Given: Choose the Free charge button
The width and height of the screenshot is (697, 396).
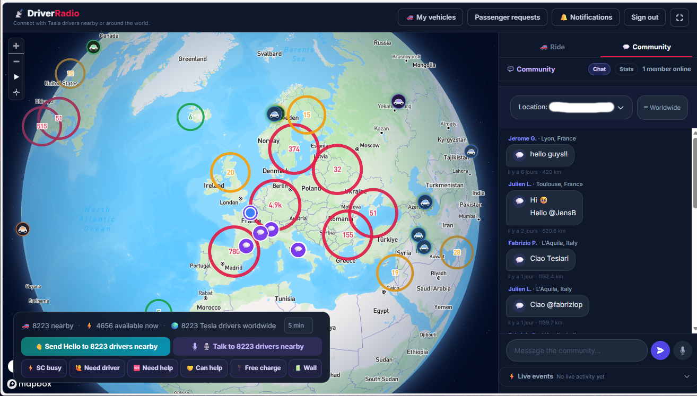Looking at the screenshot, I should click(x=258, y=368).
